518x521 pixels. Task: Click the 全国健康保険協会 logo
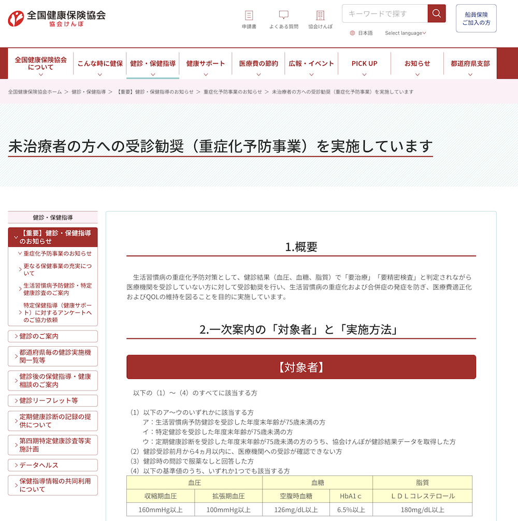point(57,19)
